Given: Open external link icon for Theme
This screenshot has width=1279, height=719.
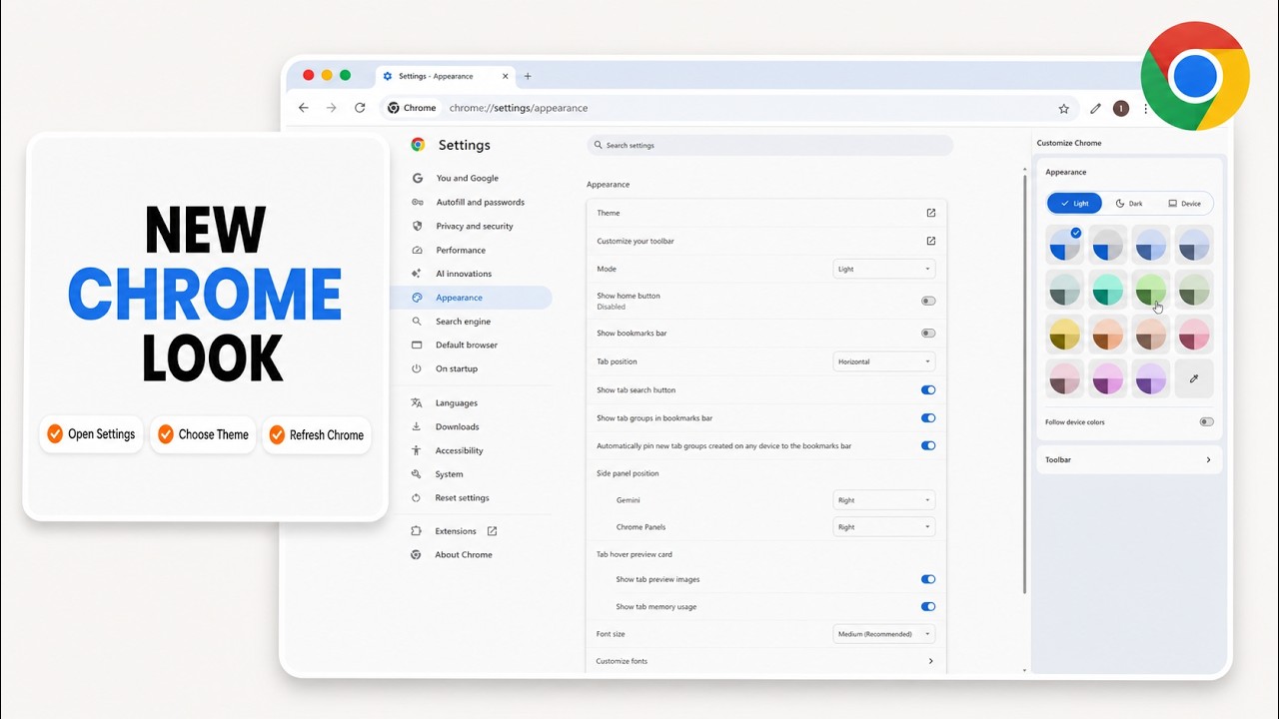Looking at the screenshot, I should [x=931, y=213].
